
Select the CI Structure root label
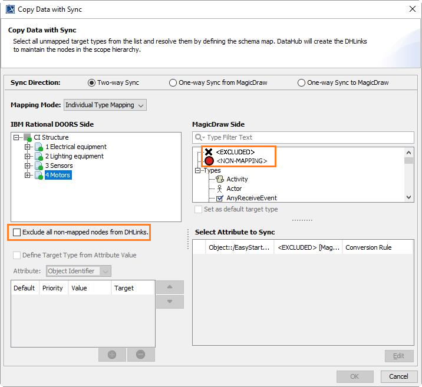tap(51, 137)
